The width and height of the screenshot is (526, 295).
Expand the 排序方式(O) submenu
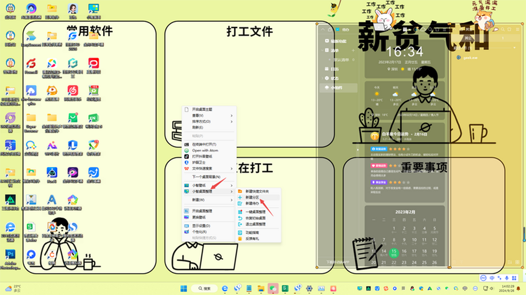click(x=209, y=121)
